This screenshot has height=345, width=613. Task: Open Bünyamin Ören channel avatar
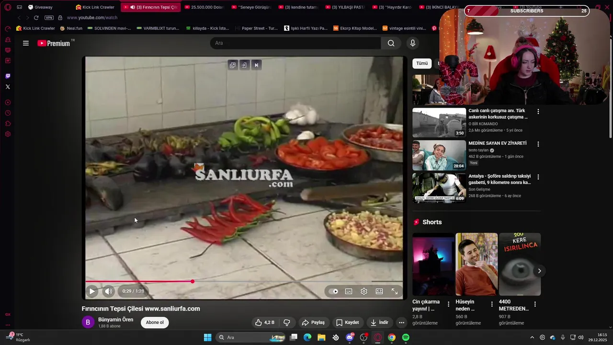[x=88, y=322]
